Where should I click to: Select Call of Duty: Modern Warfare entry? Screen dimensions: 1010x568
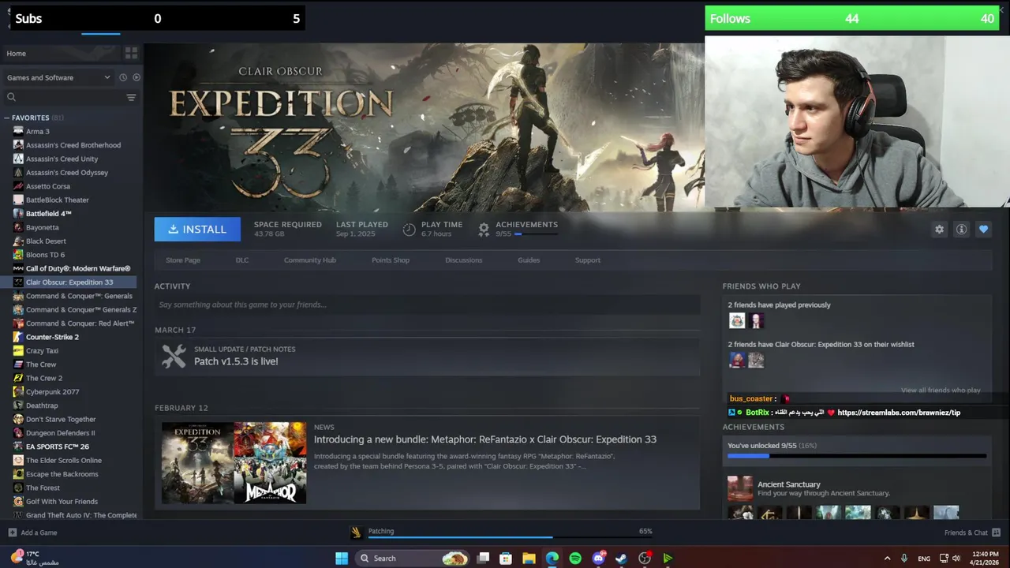tap(78, 268)
